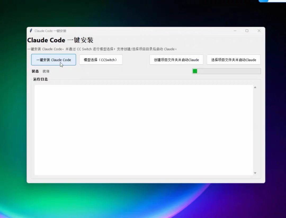Click the window title text Claude Code 一键安装

(50, 31)
